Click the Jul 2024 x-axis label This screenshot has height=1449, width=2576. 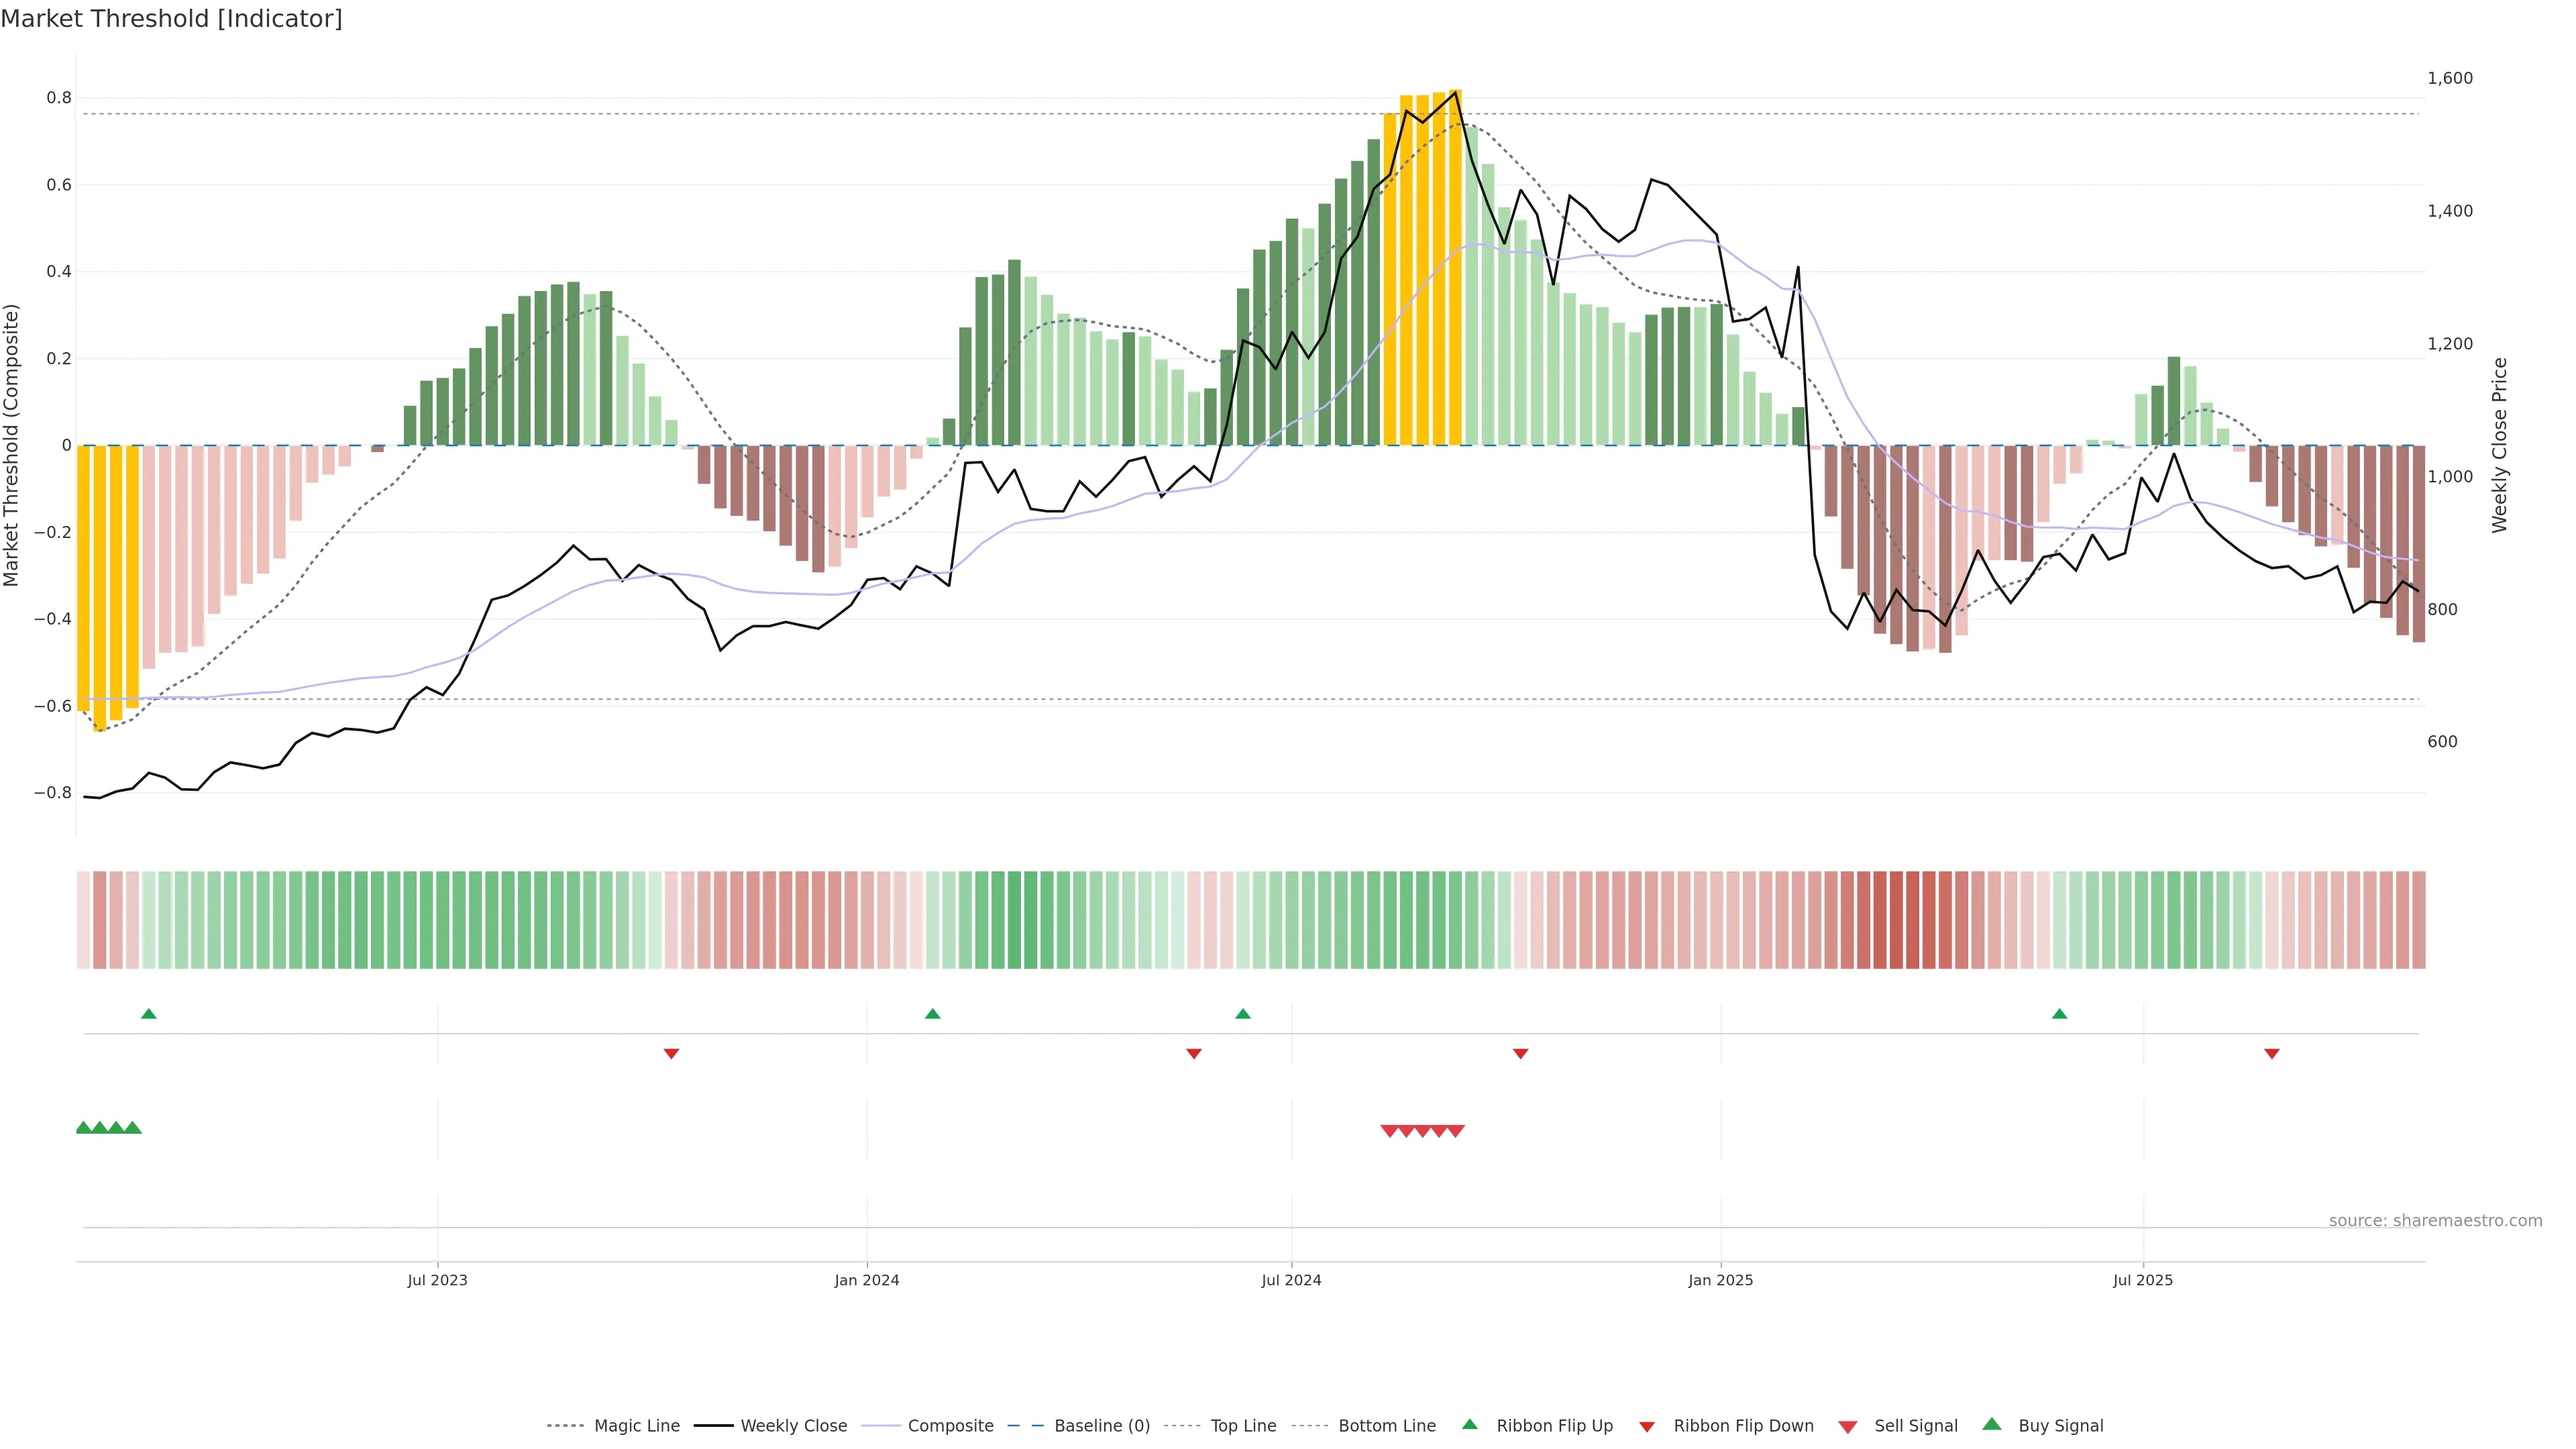tap(1291, 1280)
